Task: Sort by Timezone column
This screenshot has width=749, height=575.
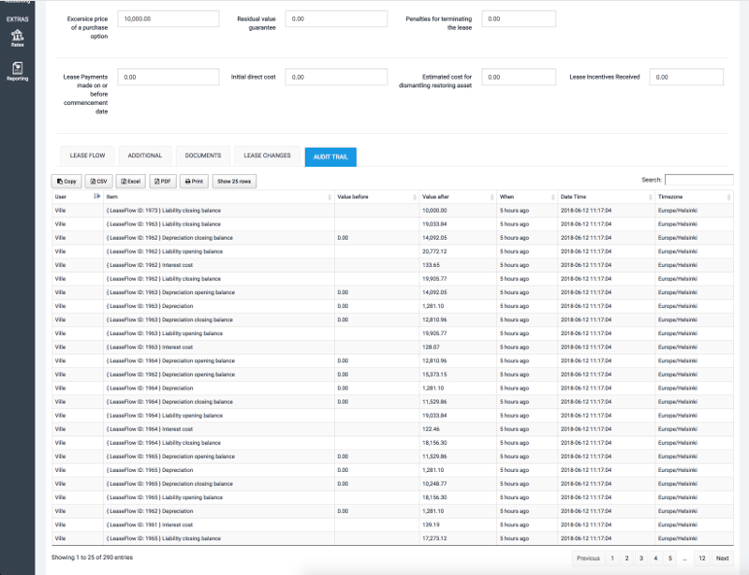Action: tap(694, 197)
